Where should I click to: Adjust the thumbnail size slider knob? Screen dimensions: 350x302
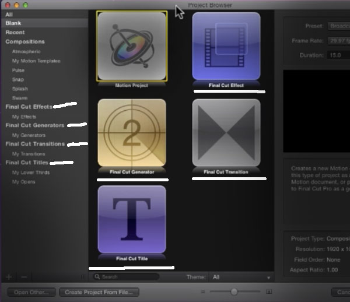pyautogui.click(x=234, y=292)
